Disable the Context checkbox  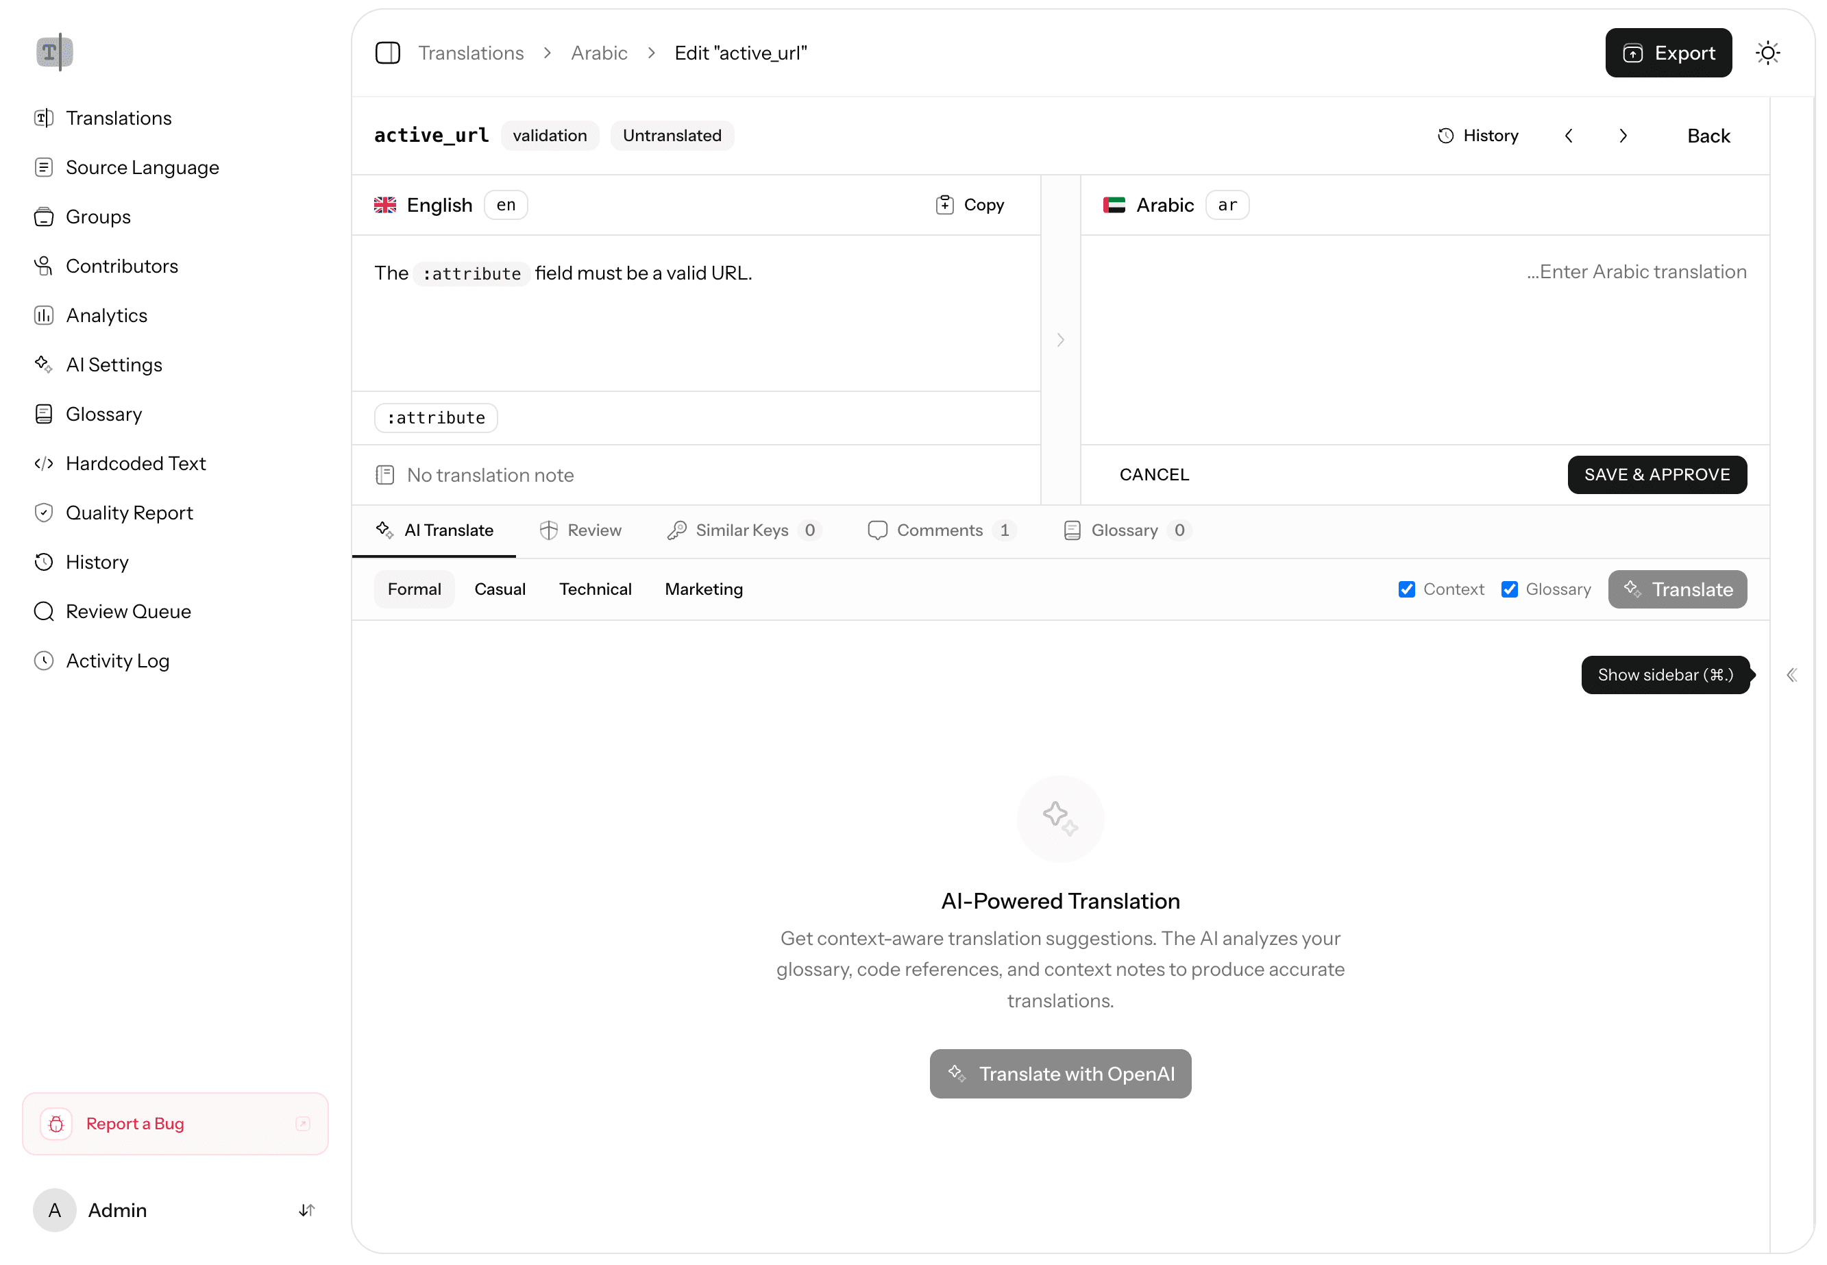(x=1407, y=589)
